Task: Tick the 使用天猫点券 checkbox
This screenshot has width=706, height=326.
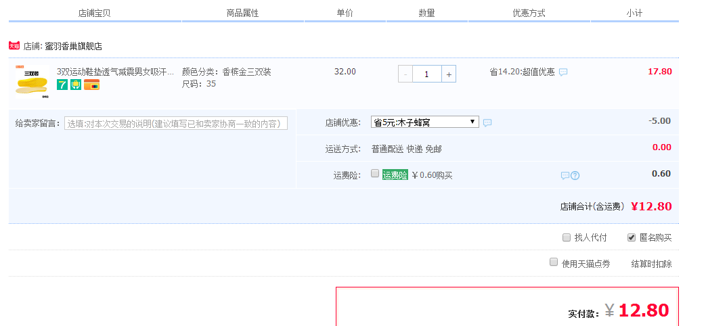Action: 554,262
